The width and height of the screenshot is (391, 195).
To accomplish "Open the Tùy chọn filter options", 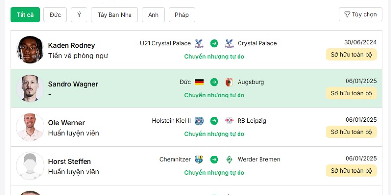I will [360, 15].
